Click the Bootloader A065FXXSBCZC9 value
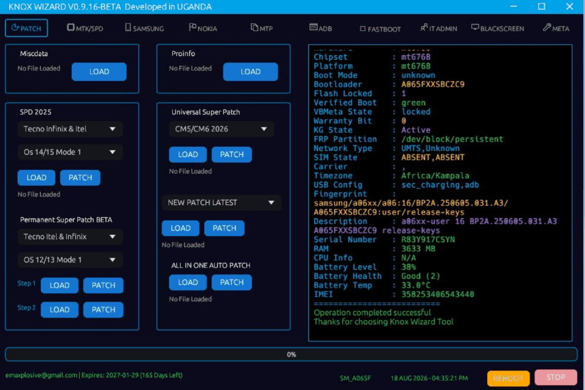This screenshot has width=585, height=390. point(433,85)
